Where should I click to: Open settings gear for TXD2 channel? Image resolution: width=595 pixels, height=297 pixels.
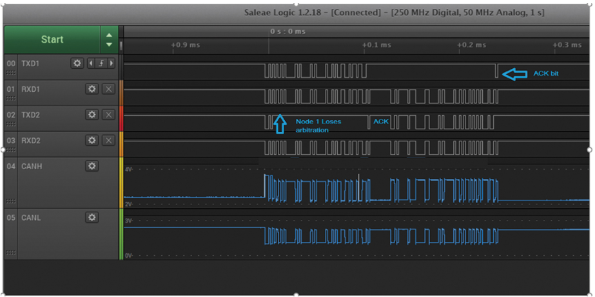92,114
